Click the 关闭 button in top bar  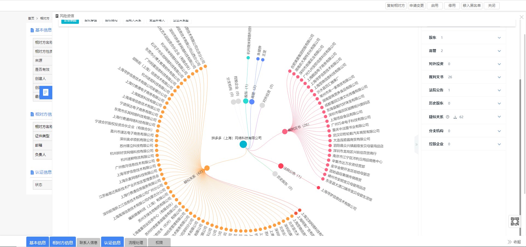(491, 5)
